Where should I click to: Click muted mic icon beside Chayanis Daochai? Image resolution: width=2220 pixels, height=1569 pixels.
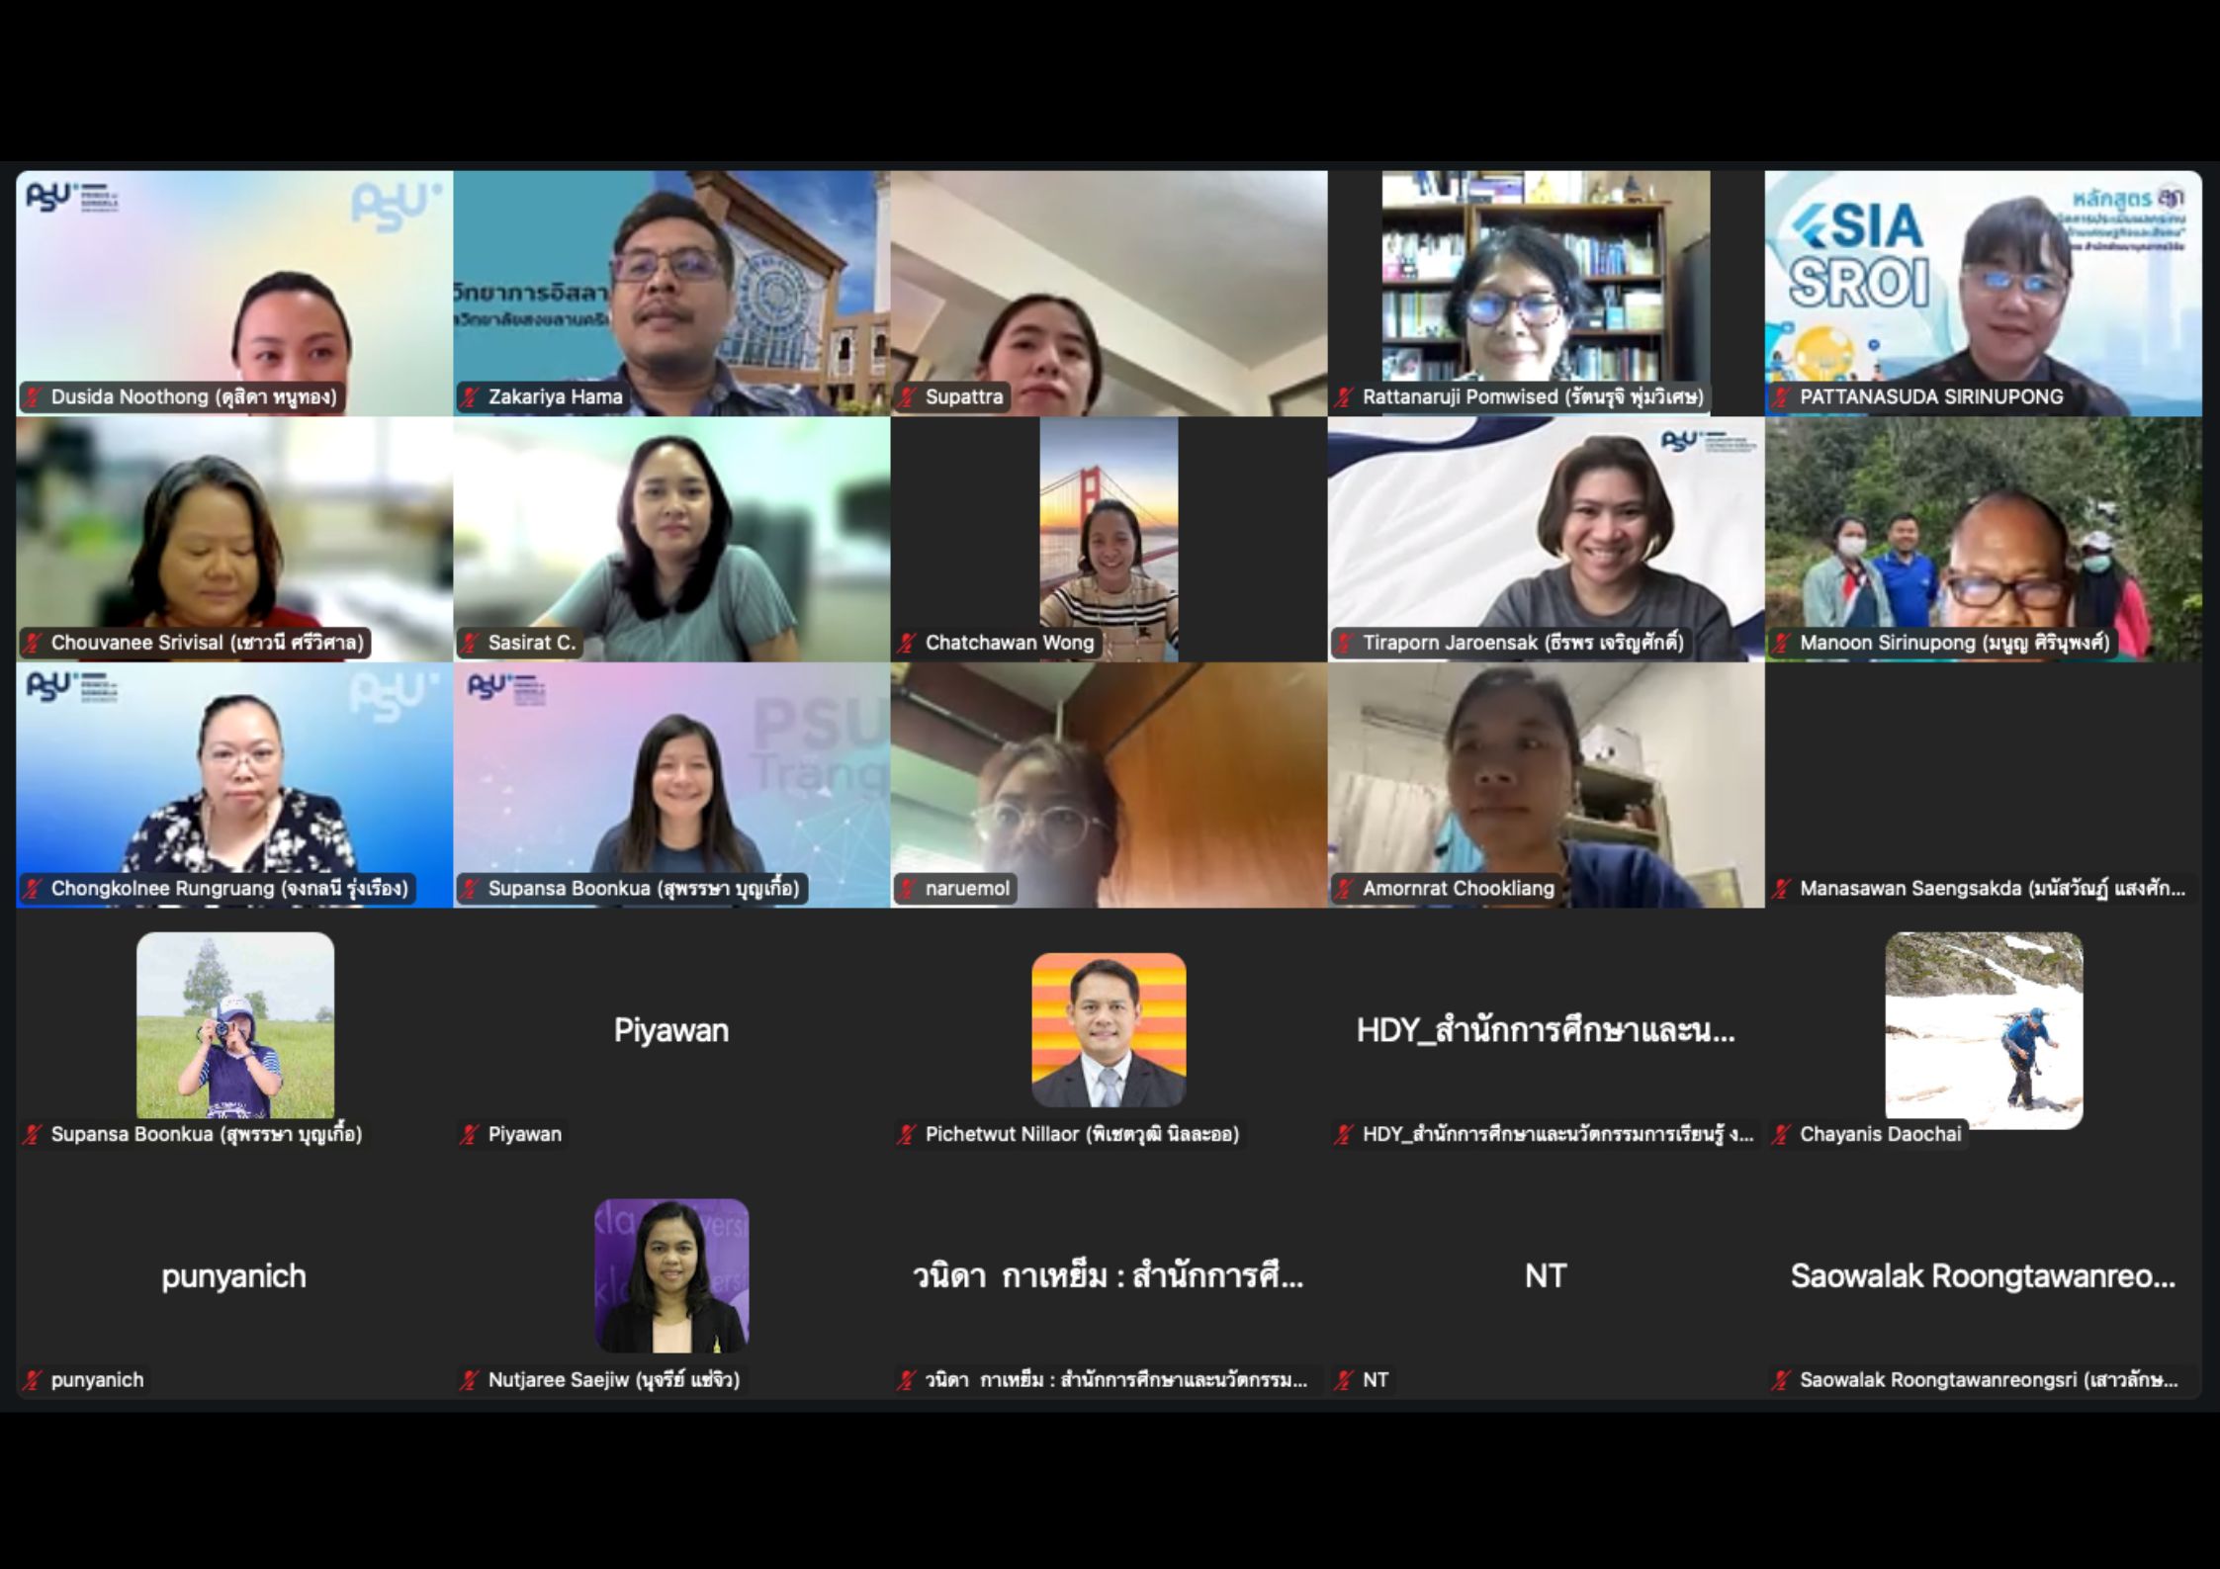click(1782, 1135)
